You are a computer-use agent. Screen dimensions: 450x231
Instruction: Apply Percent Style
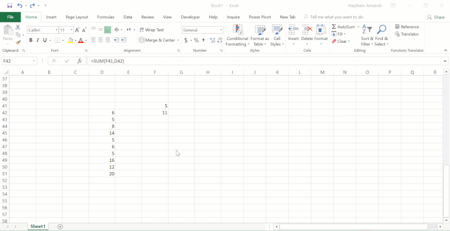(x=196, y=40)
